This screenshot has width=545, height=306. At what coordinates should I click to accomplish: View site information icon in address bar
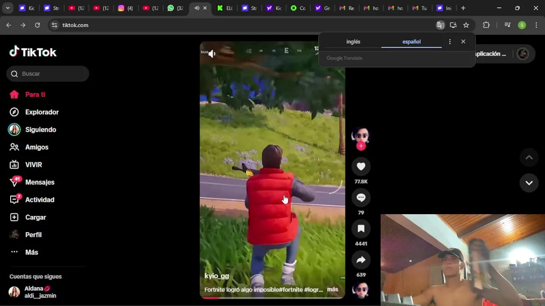54,25
